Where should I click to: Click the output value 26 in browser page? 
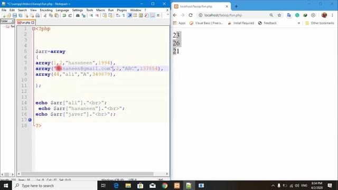(176, 43)
